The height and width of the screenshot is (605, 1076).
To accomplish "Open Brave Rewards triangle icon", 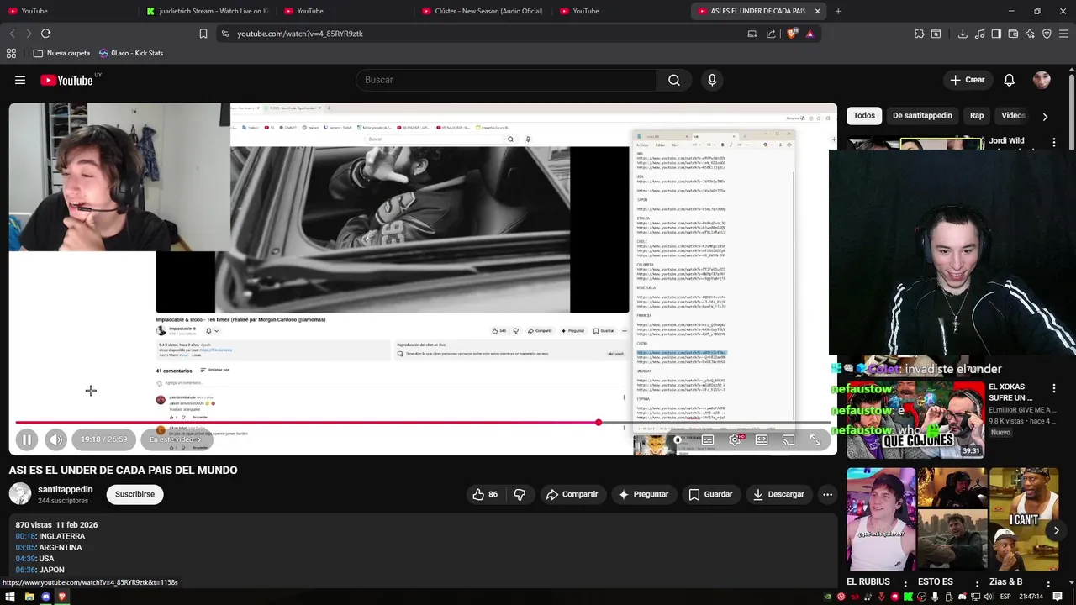I will point(810,34).
